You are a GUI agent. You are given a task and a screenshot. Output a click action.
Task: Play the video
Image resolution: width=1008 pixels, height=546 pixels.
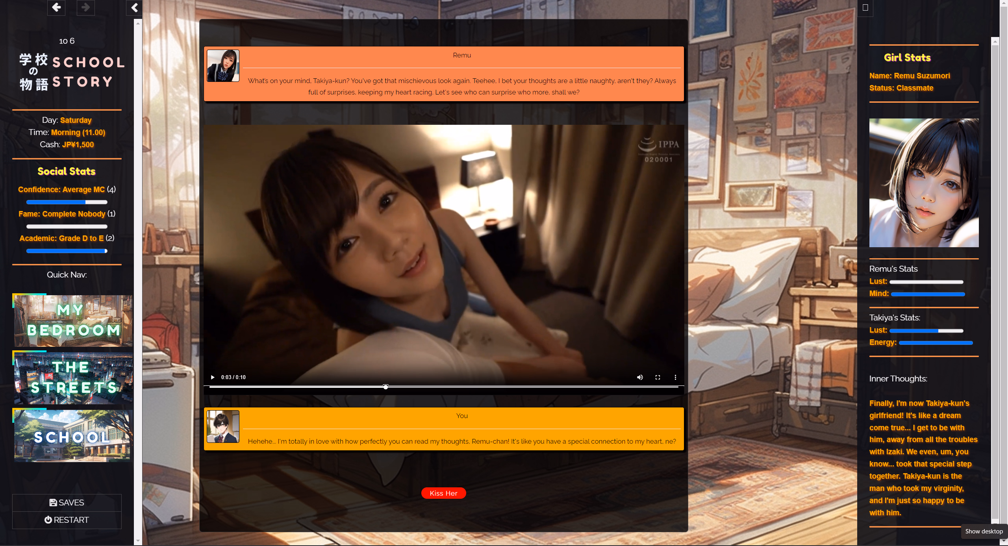click(x=213, y=377)
